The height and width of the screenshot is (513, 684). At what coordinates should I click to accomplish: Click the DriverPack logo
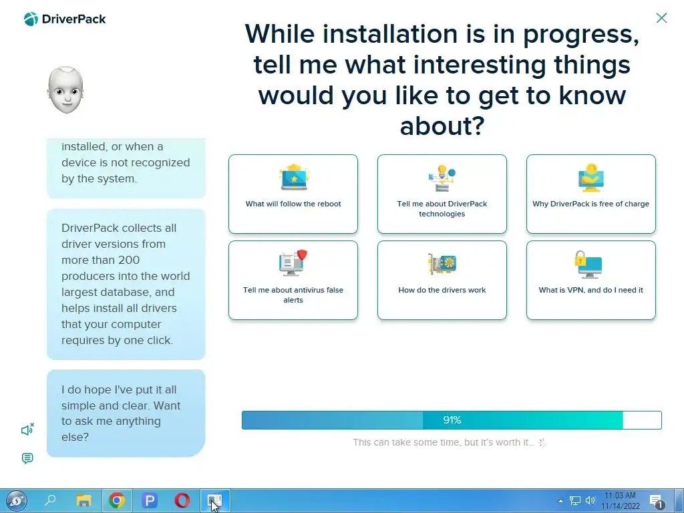click(65, 19)
